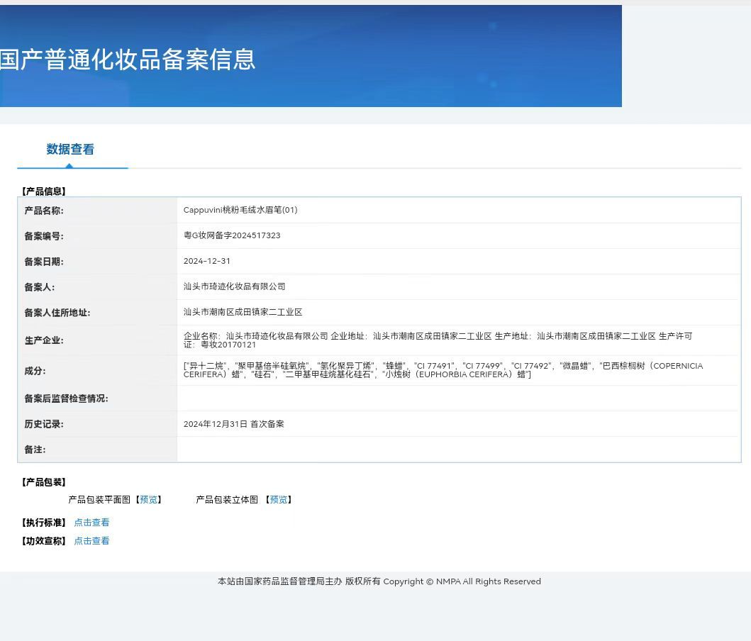This screenshot has width=751, height=641.
Task: Click the 备案人住所地址 row label
Action: tap(57, 313)
